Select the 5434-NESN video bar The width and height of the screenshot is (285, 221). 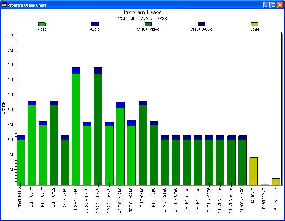coord(76,129)
